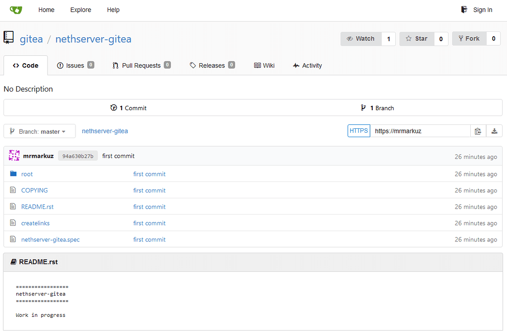Expand the branches view via 1 Branch

click(x=382, y=108)
